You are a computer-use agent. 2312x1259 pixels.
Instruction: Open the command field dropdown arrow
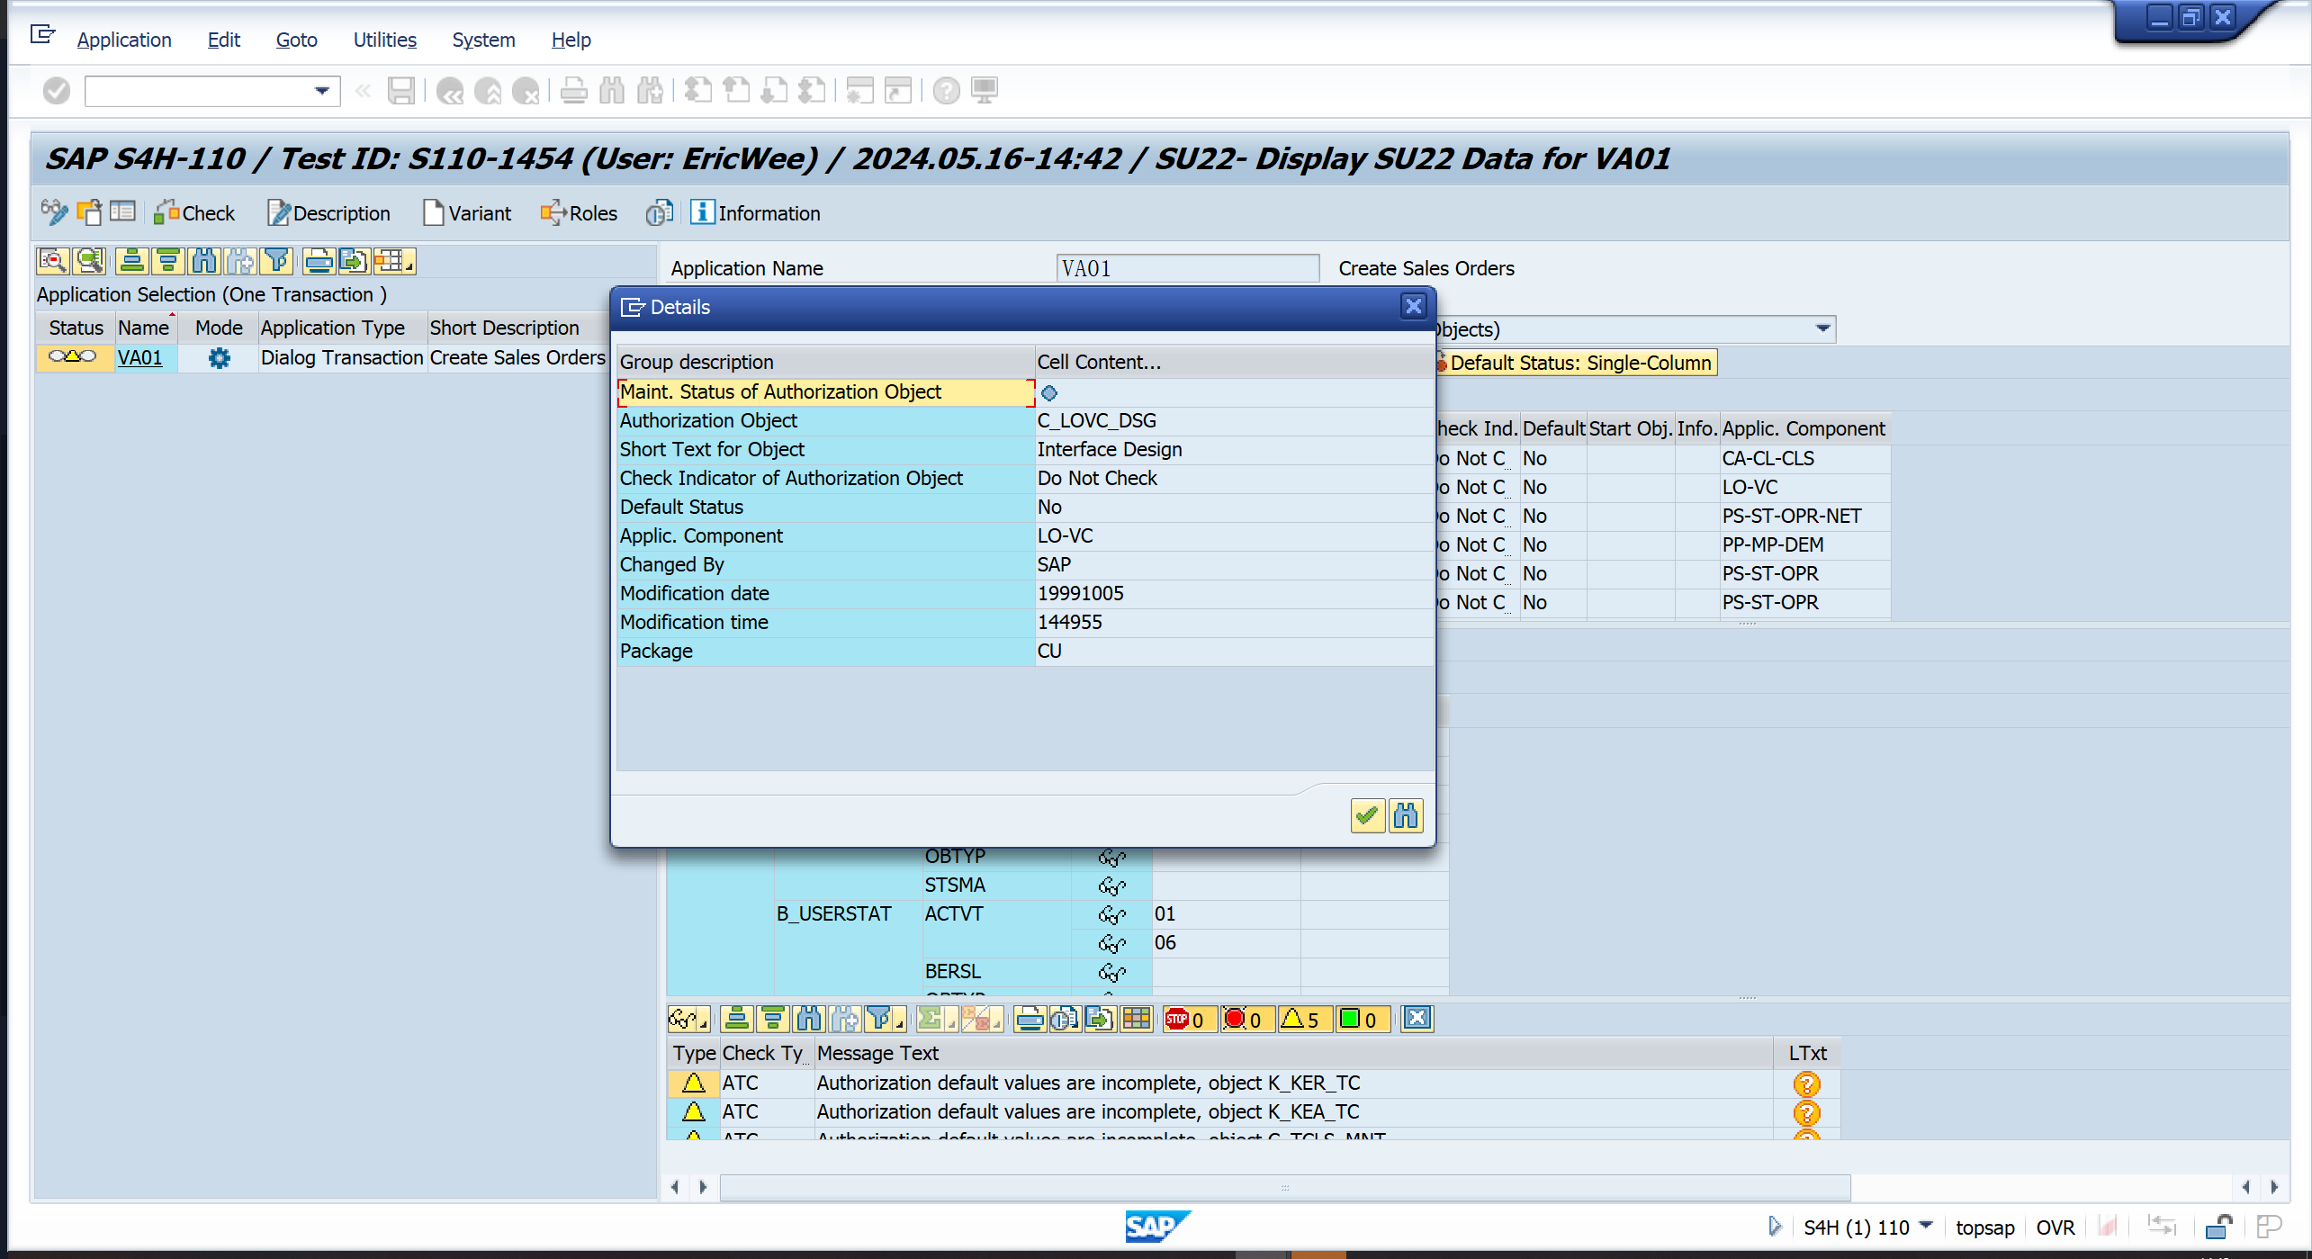(x=321, y=91)
